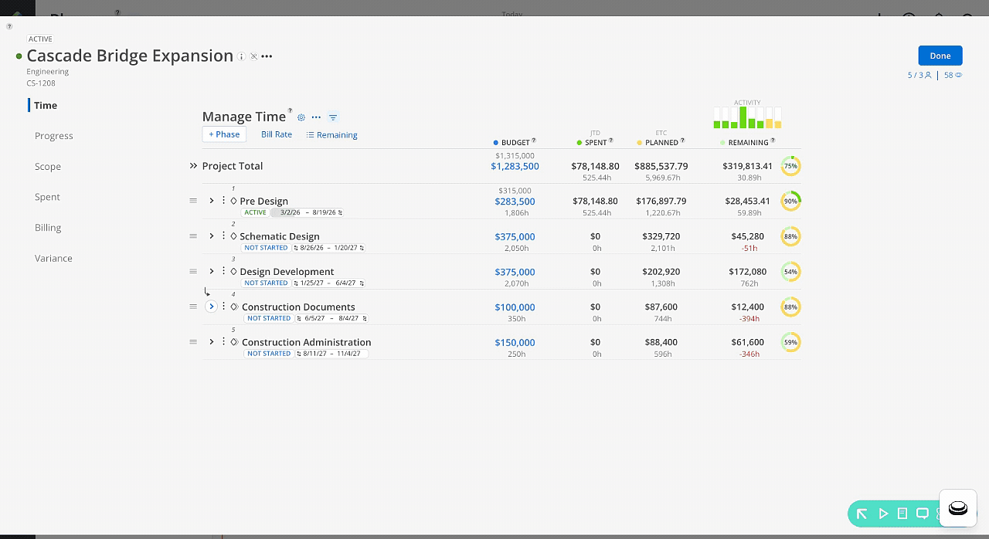Open the Billing section in sidebar
989x539 pixels.
click(48, 228)
